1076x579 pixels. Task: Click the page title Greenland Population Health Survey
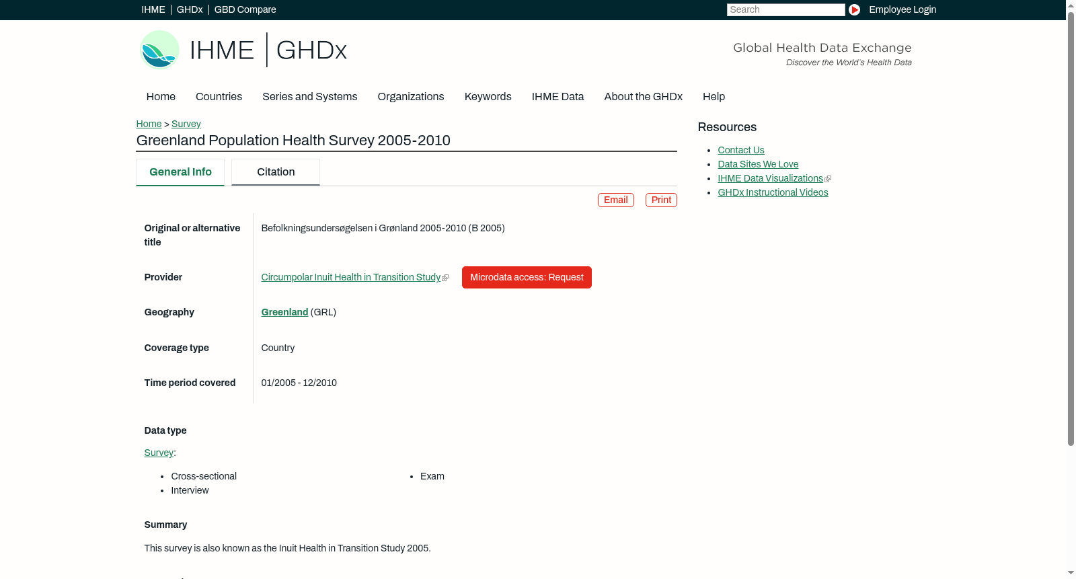click(293, 141)
